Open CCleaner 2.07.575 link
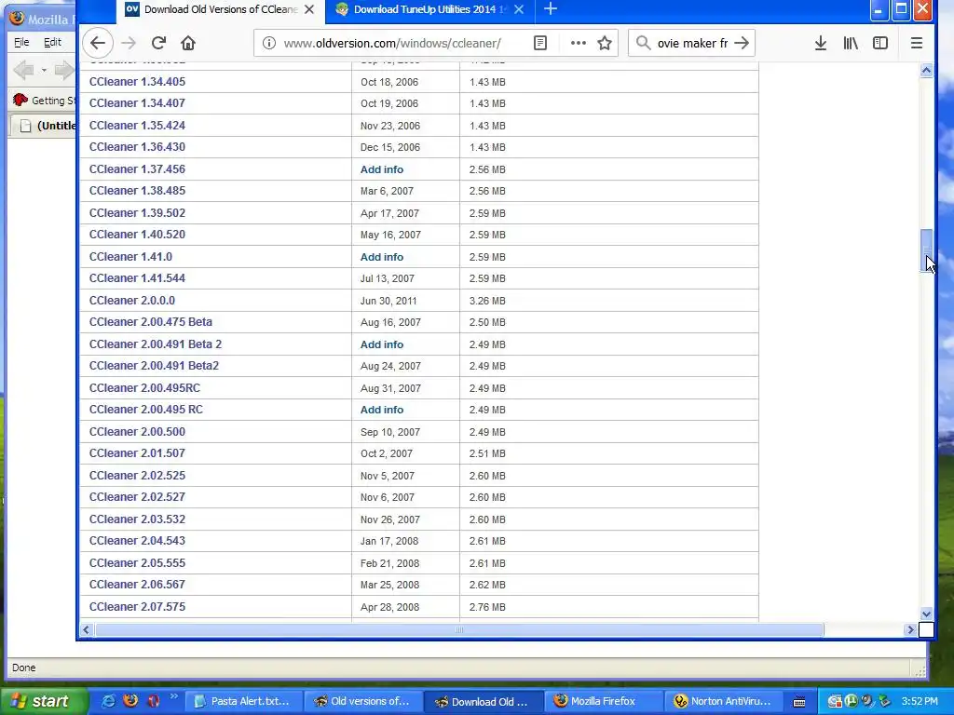 point(138,607)
